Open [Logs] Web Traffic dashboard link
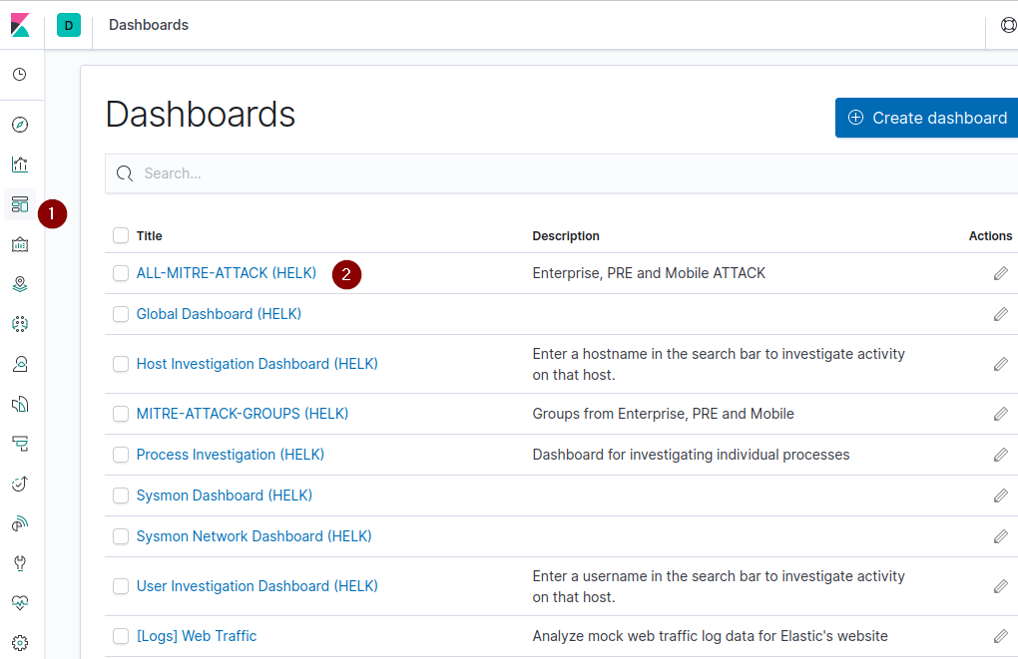This screenshot has height=659, width=1018. [196, 636]
